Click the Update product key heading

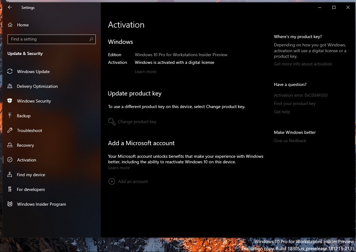135,93
